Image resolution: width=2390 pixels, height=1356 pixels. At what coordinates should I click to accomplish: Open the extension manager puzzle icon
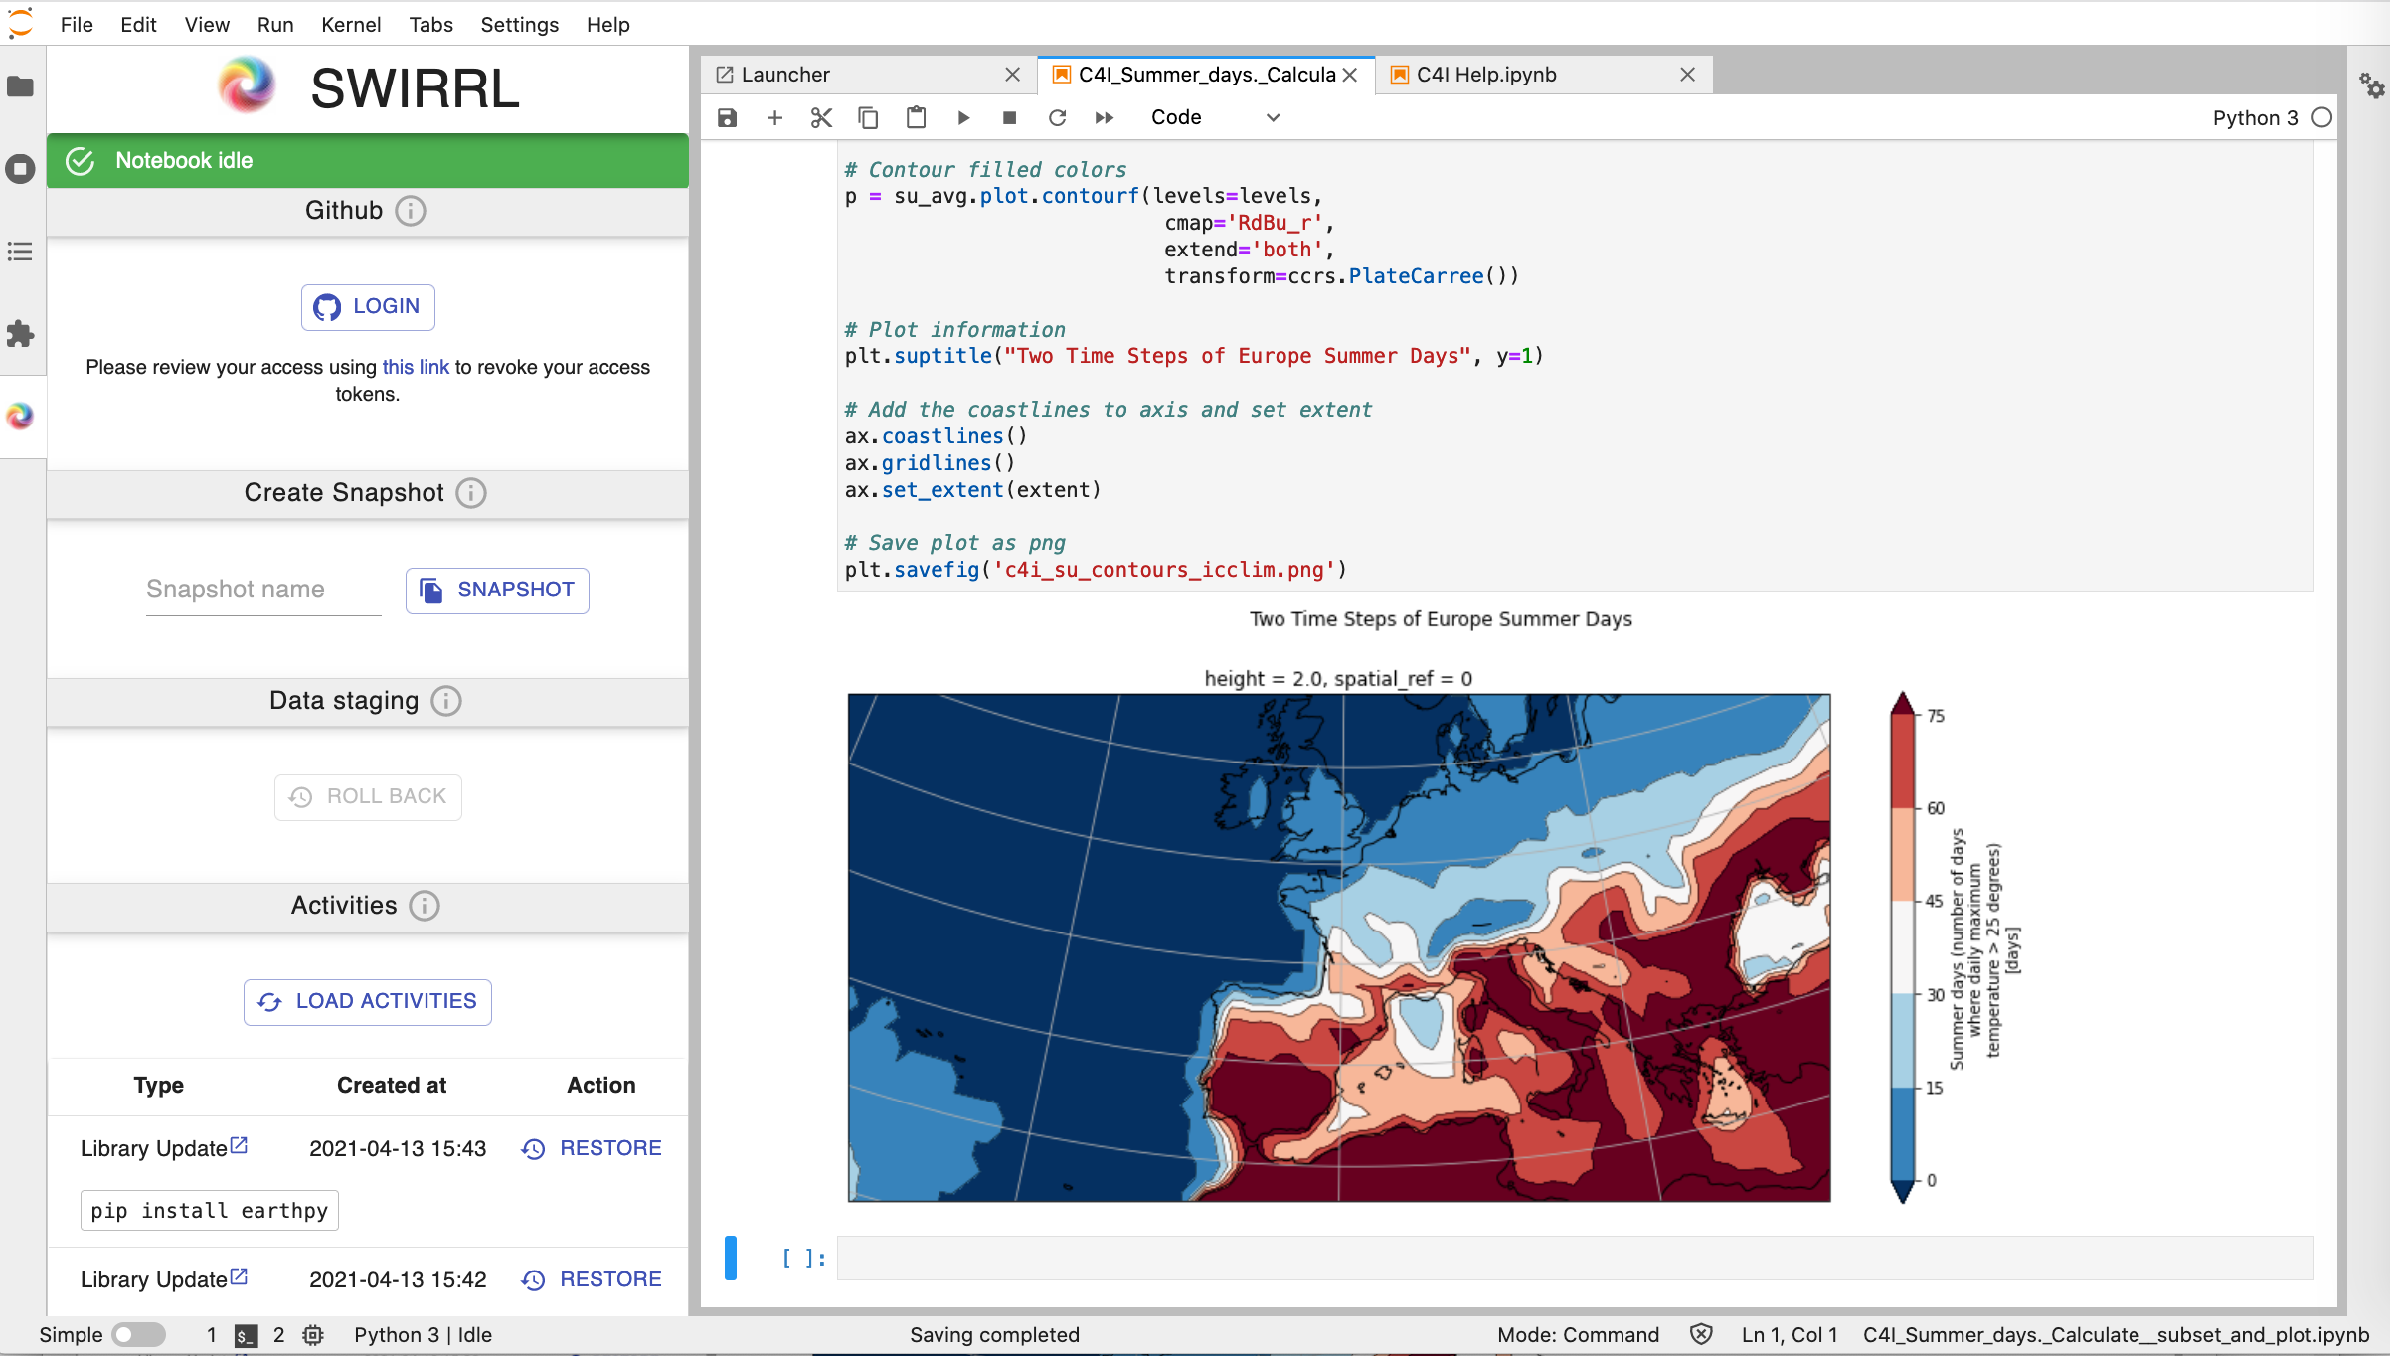click(21, 334)
